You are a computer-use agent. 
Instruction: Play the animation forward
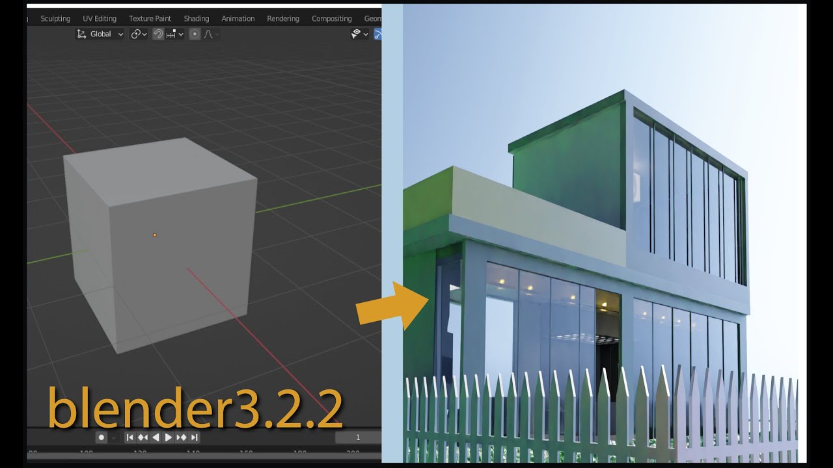point(169,437)
